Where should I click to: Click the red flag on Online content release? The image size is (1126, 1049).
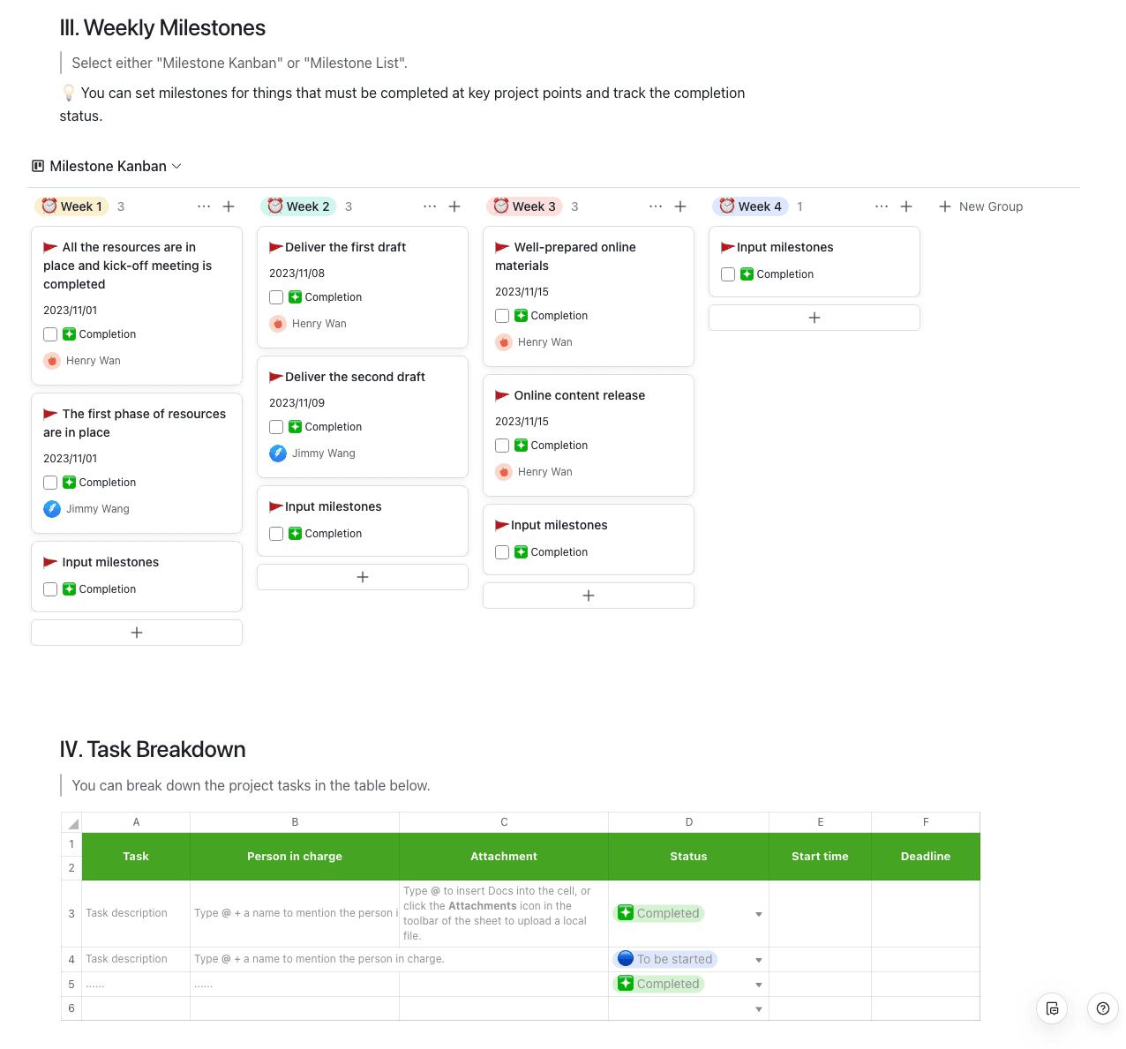click(x=502, y=396)
